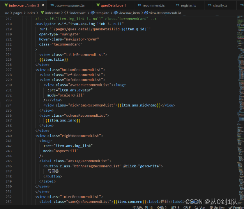Click the cube icon before view.nav_item
This screenshot has height=209, width=244.
click(116, 13)
